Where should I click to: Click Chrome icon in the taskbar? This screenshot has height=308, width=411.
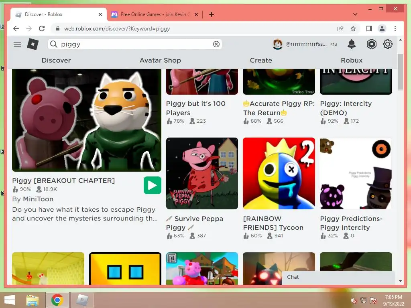(57, 300)
